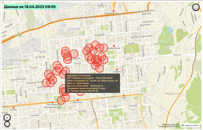203x130 pixels.
Task: Zoom out with the minus button
Action: (7, 124)
